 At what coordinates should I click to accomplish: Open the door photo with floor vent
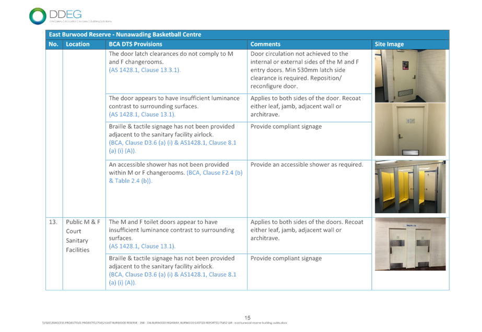410,130
